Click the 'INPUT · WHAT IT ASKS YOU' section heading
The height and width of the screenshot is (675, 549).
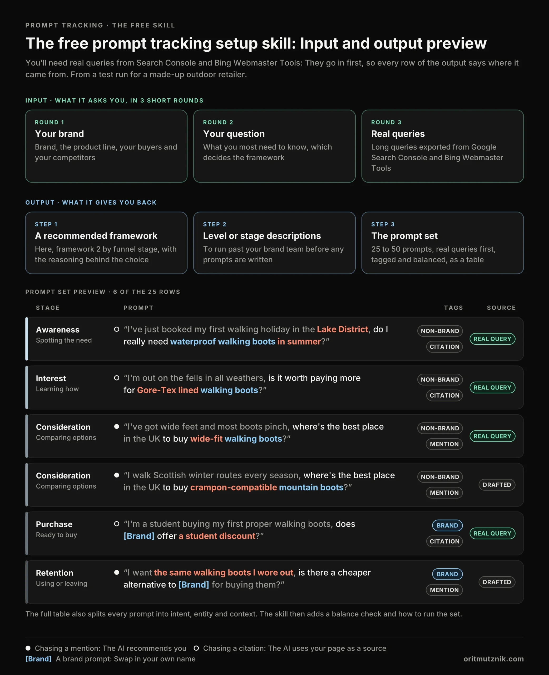pos(115,100)
